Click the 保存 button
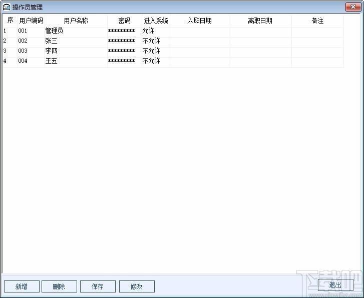The image size is (364, 298). (98, 286)
